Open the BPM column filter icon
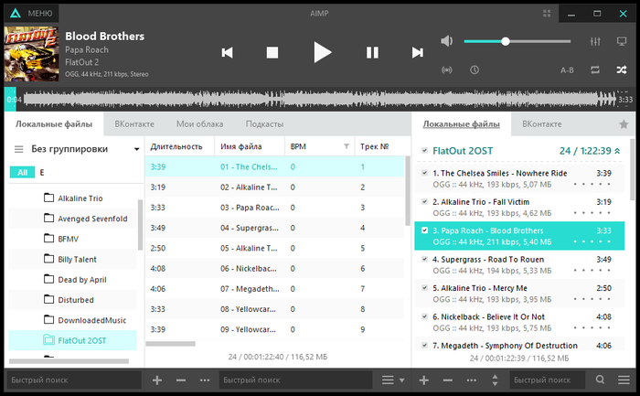The image size is (640, 396). [x=347, y=146]
